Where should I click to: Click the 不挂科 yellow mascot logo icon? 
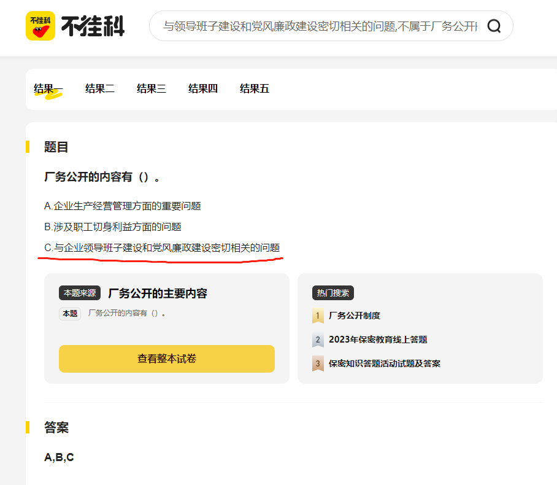point(40,26)
